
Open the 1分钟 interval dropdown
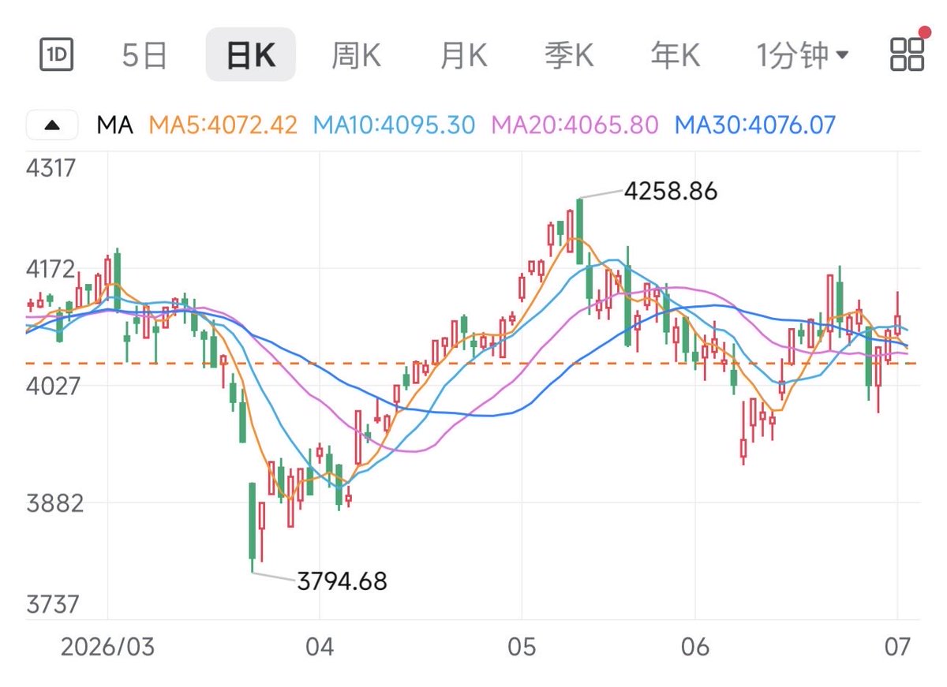[803, 55]
